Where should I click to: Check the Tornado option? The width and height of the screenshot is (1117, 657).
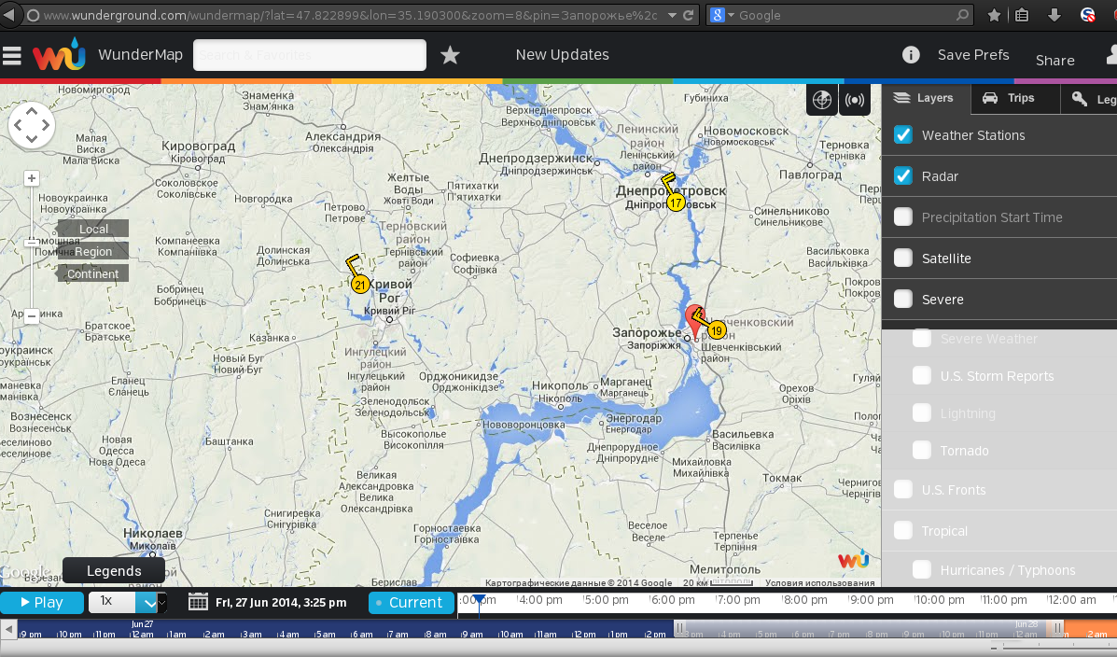[x=922, y=451]
